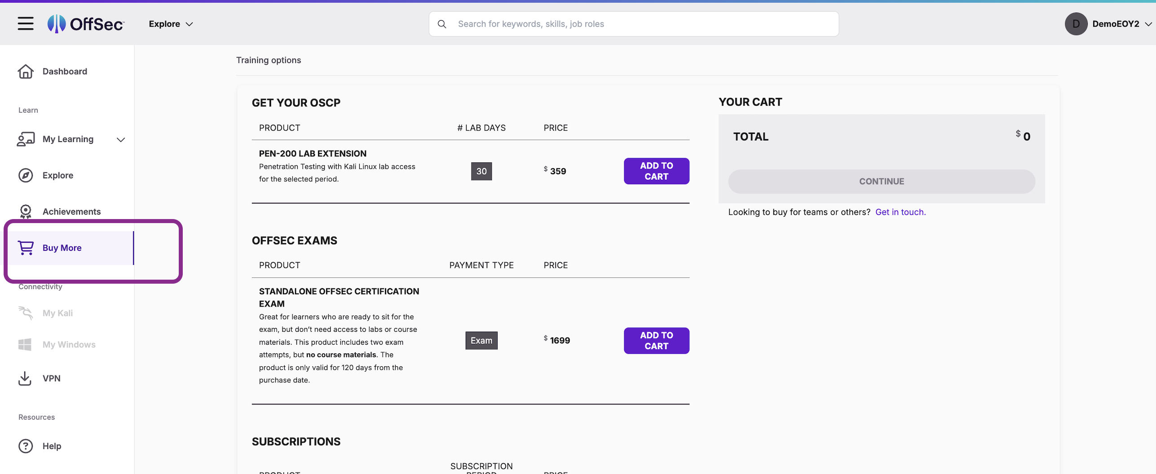Open VPN sidebar item
Image resolution: width=1156 pixels, height=474 pixels.
point(51,378)
